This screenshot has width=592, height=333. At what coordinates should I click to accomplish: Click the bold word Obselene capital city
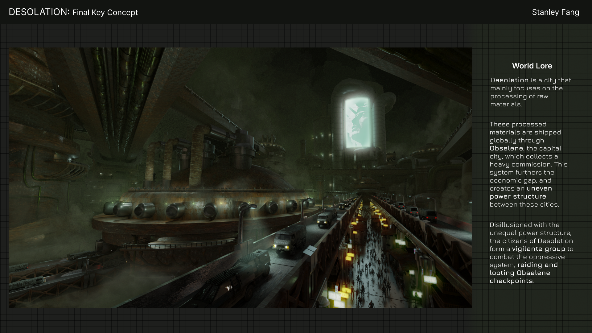coord(506,148)
